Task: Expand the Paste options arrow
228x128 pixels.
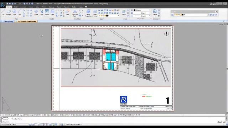Action: [x=155, y=16]
